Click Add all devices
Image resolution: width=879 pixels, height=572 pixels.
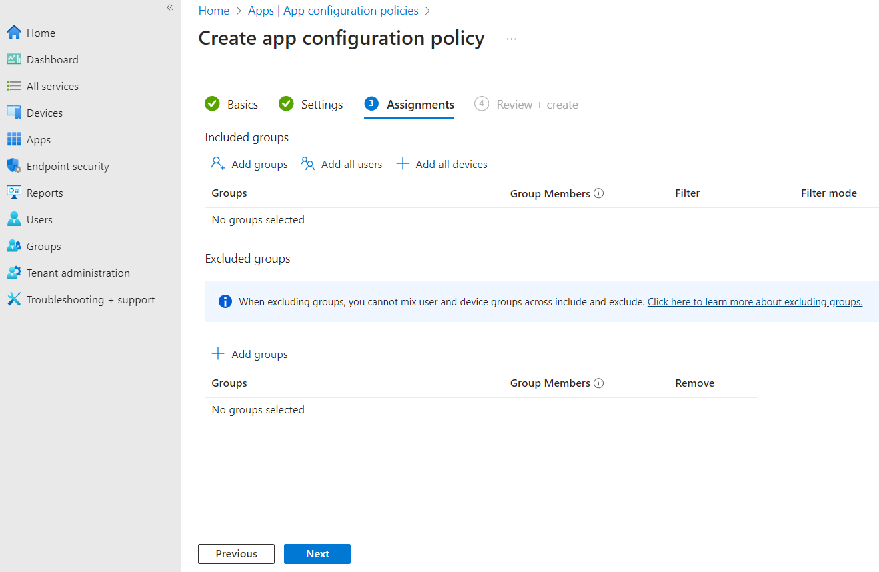pyautogui.click(x=442, y=164)
